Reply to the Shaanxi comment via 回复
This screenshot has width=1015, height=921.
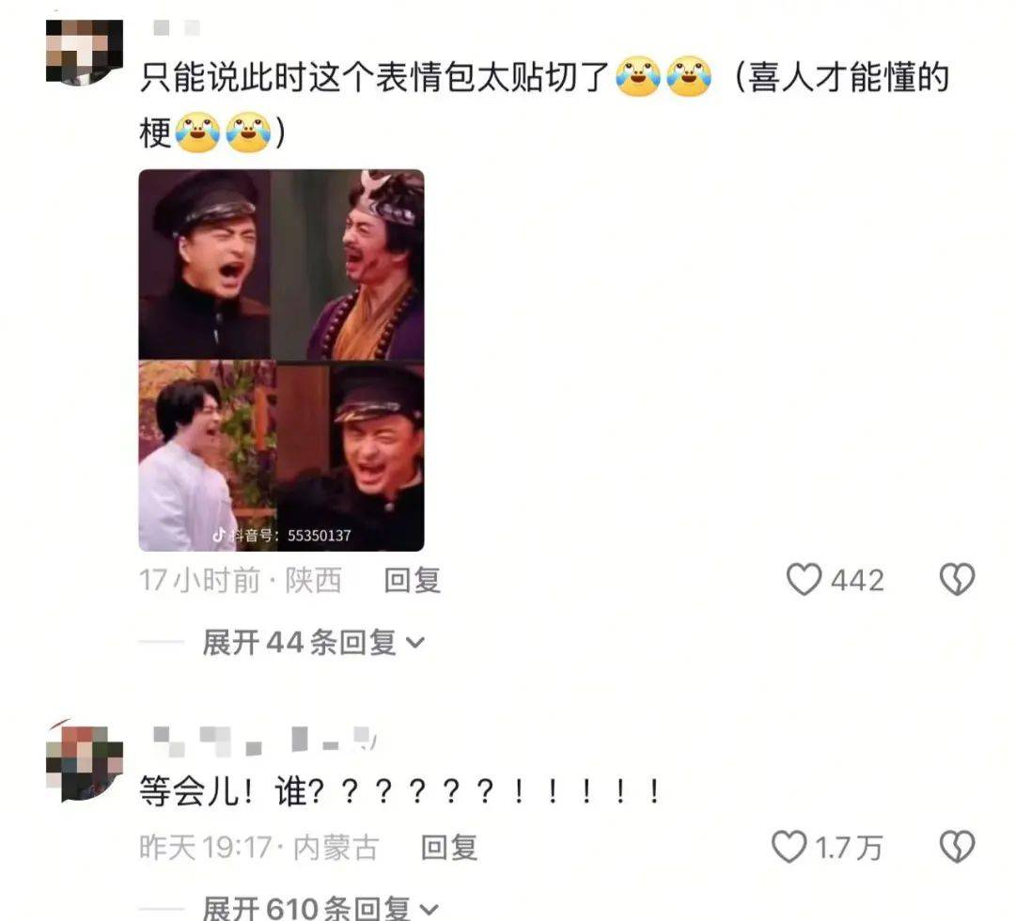pos(413,580)
